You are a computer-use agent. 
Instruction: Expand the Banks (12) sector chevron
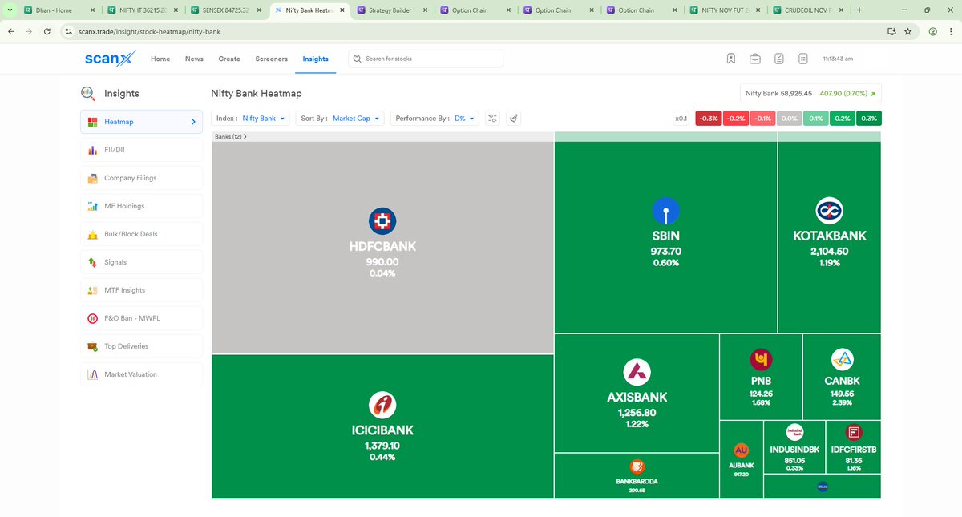[245, 137]
